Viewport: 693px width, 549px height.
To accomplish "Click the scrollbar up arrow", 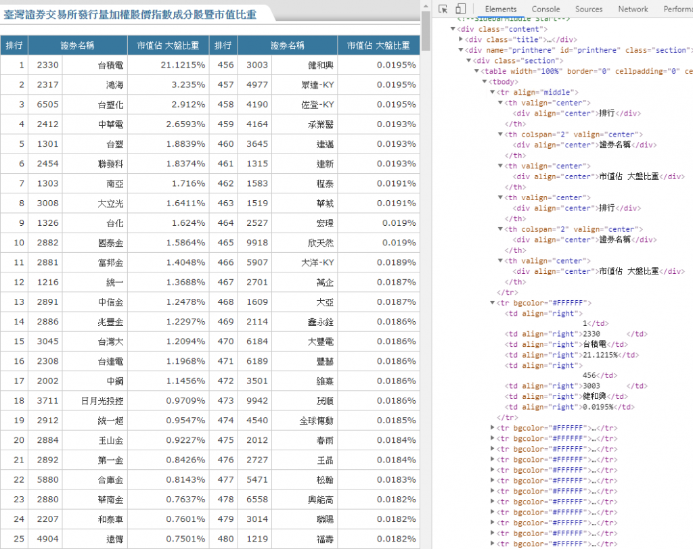I will click(x=426, y=5).
